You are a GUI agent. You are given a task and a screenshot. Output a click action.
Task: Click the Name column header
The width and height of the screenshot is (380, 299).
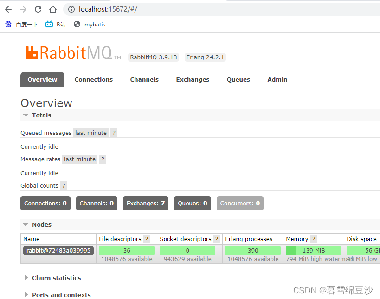(31, 239)
